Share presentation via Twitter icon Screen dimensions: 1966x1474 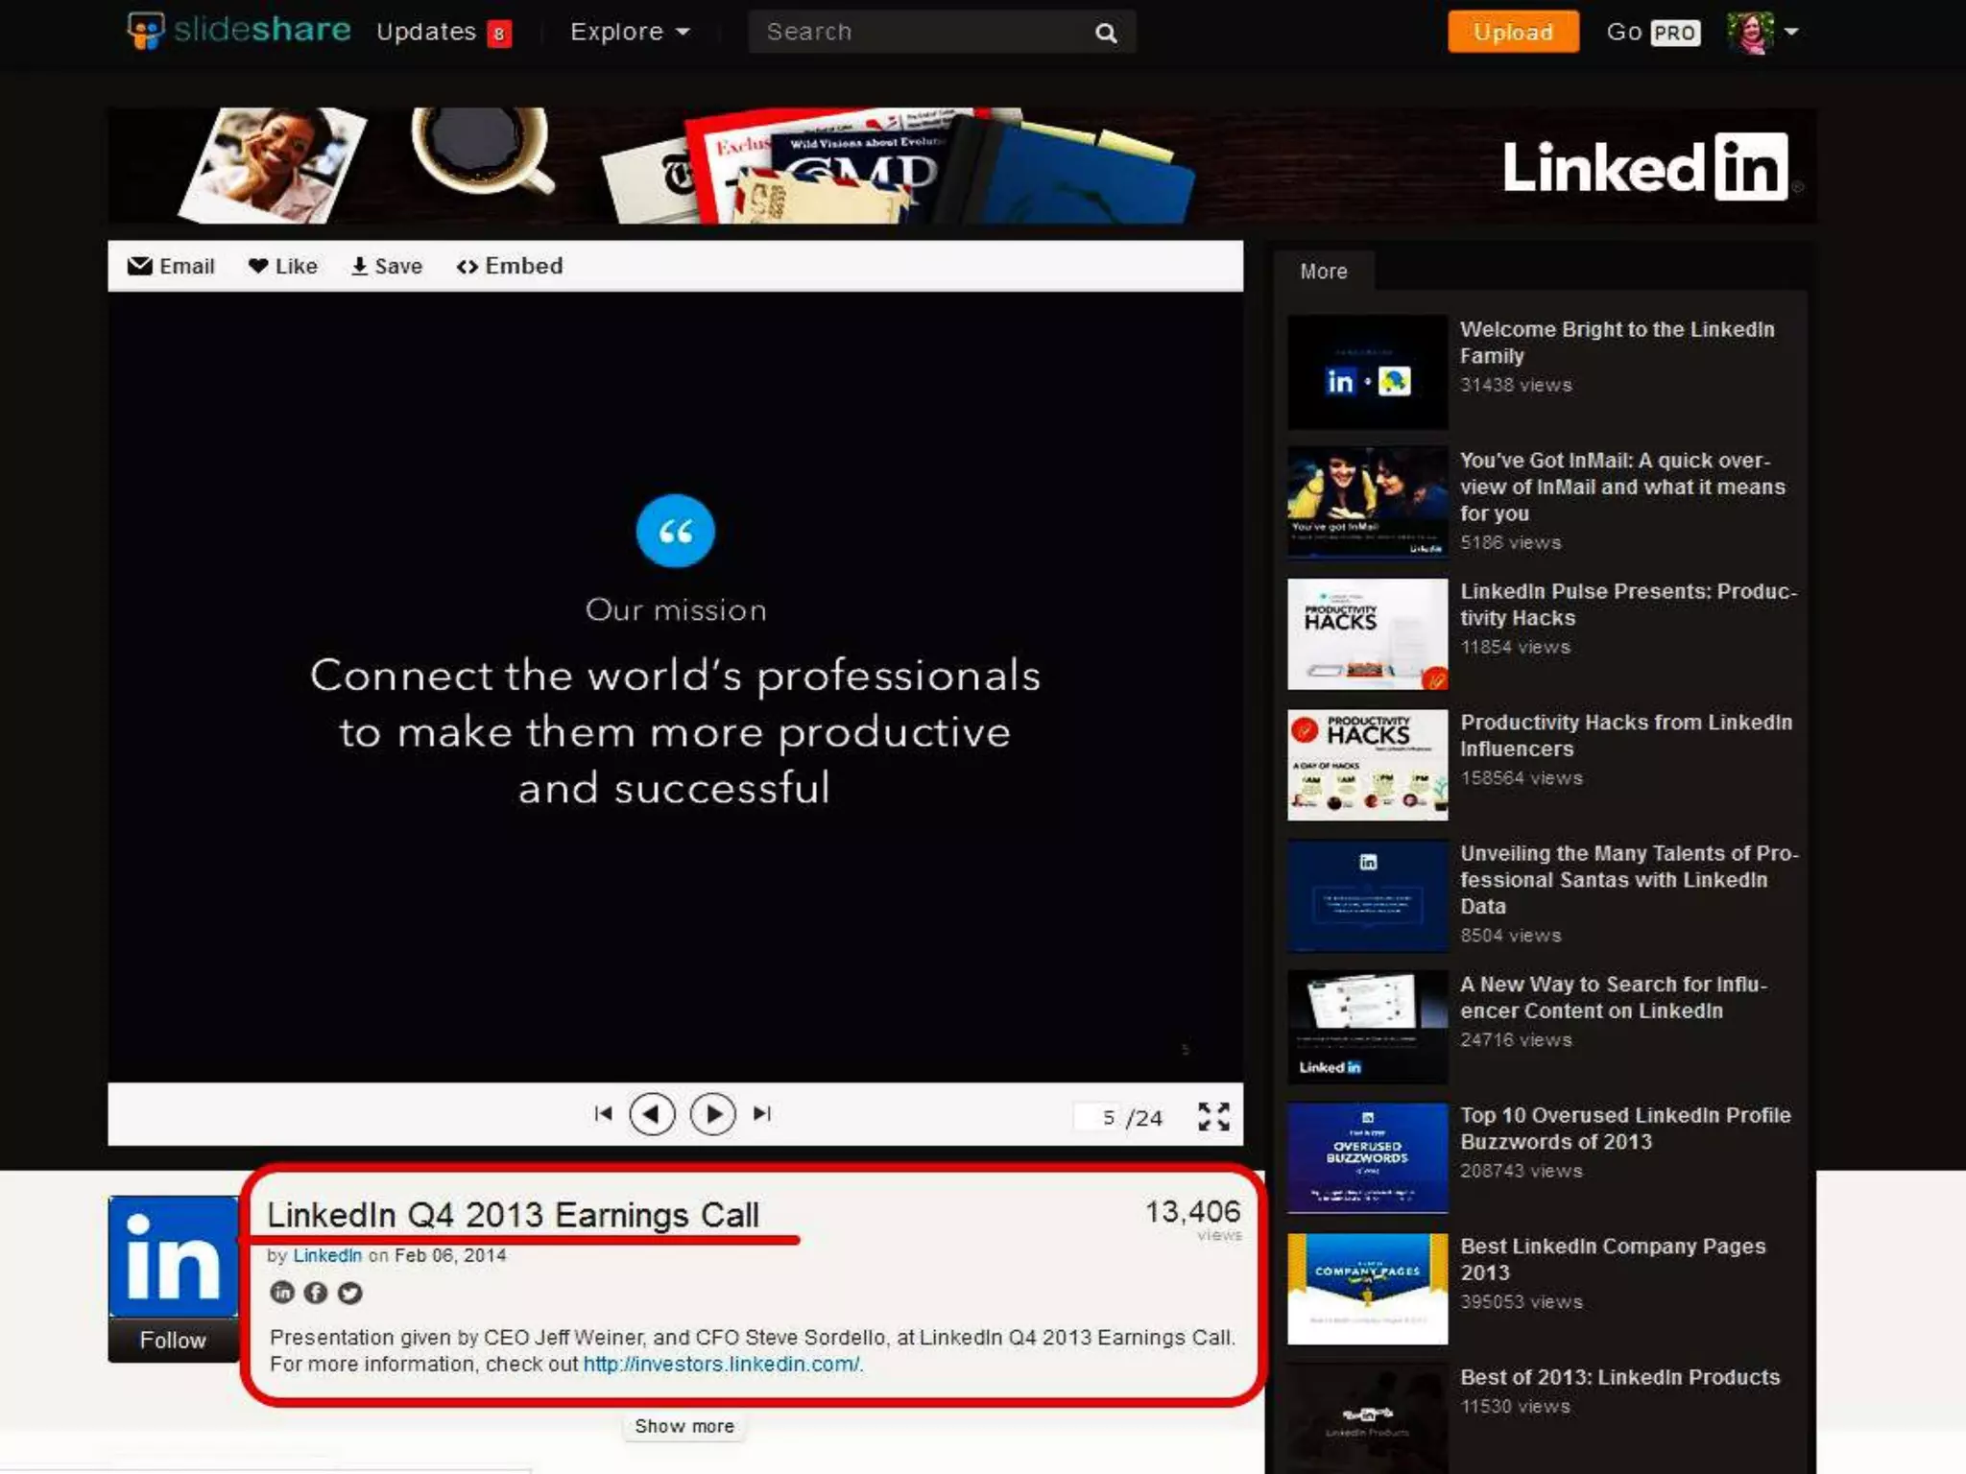[350, 1293]
